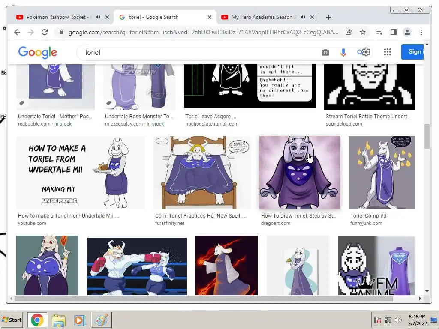Click the address bar URL
The height and width of the screenshot is (329, 439).
pos(203,32)
